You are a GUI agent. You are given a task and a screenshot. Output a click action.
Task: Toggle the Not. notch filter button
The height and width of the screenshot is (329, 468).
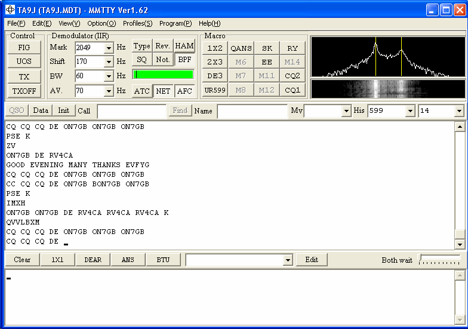[162, 60]
